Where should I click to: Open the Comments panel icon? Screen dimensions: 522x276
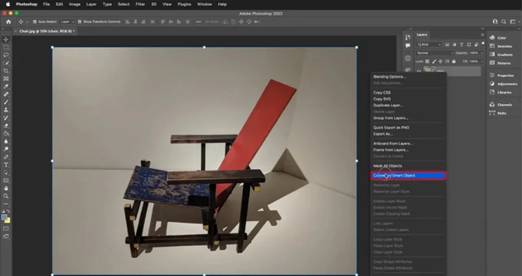[408, 45]
